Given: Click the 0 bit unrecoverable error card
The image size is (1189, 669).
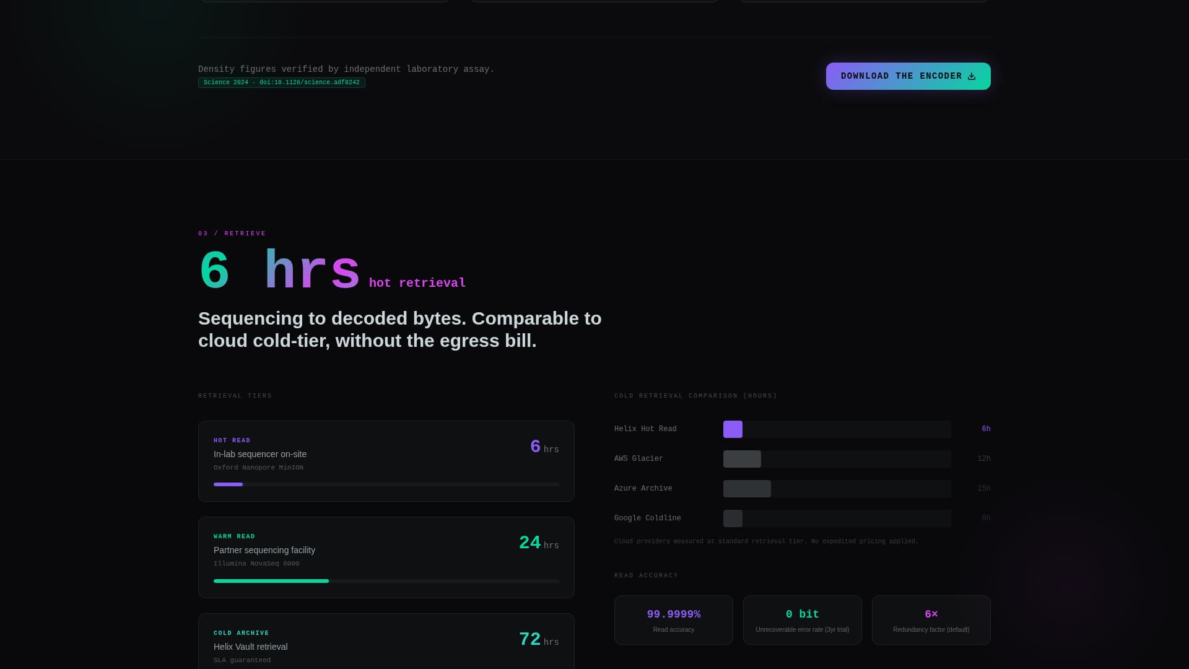Looking at the screenshot, I should [x=803, y=620].
